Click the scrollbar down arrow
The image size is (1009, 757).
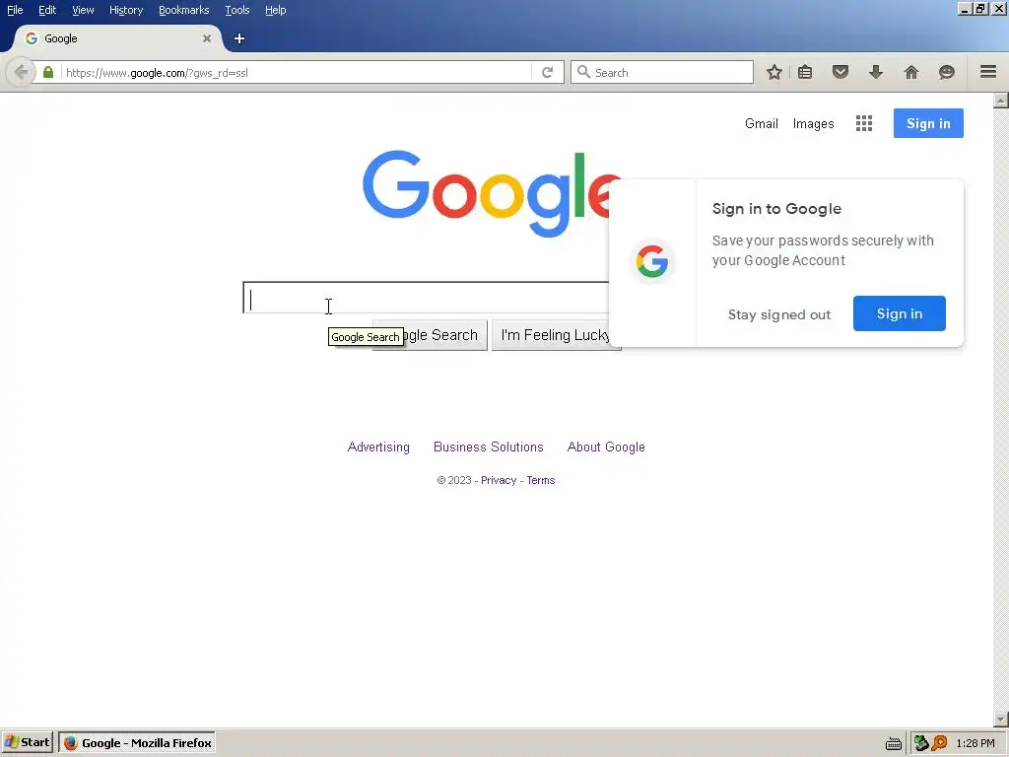(x=1001, y=719)
